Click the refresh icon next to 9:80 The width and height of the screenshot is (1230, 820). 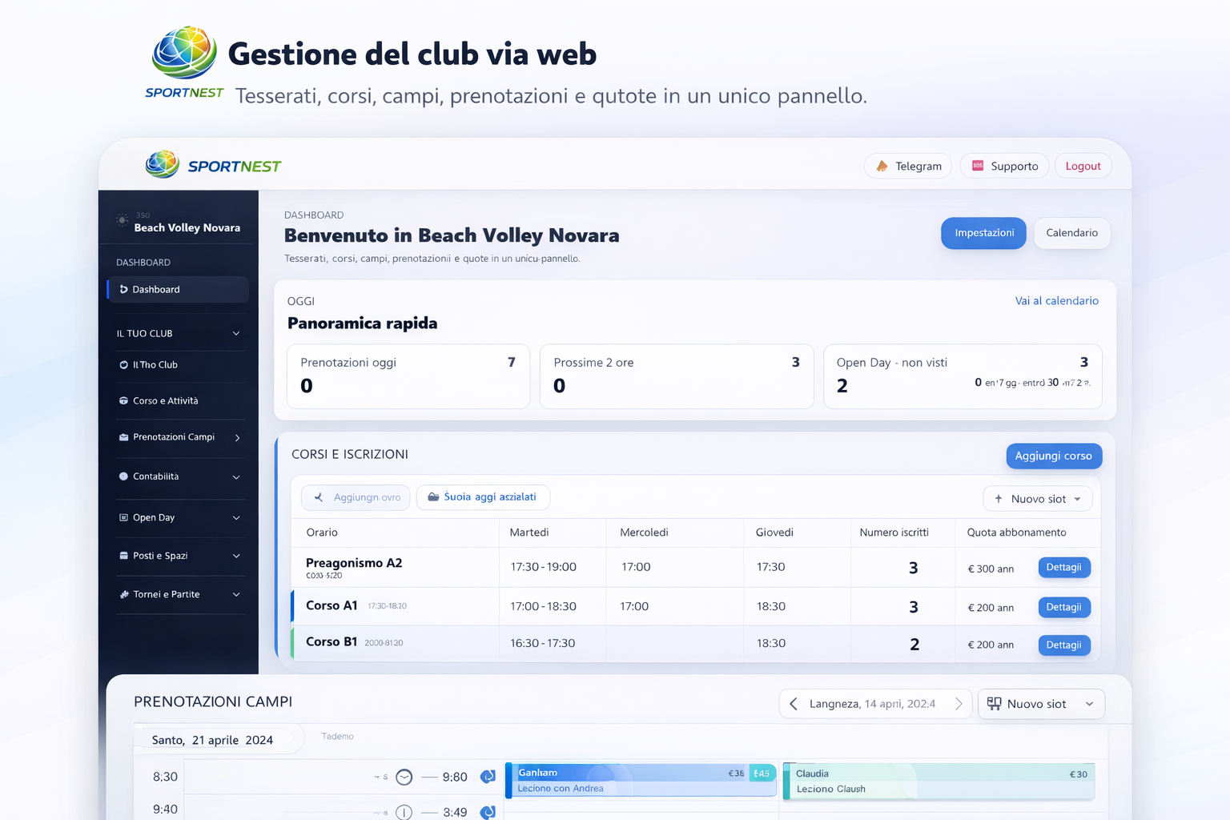click(488, 777)
